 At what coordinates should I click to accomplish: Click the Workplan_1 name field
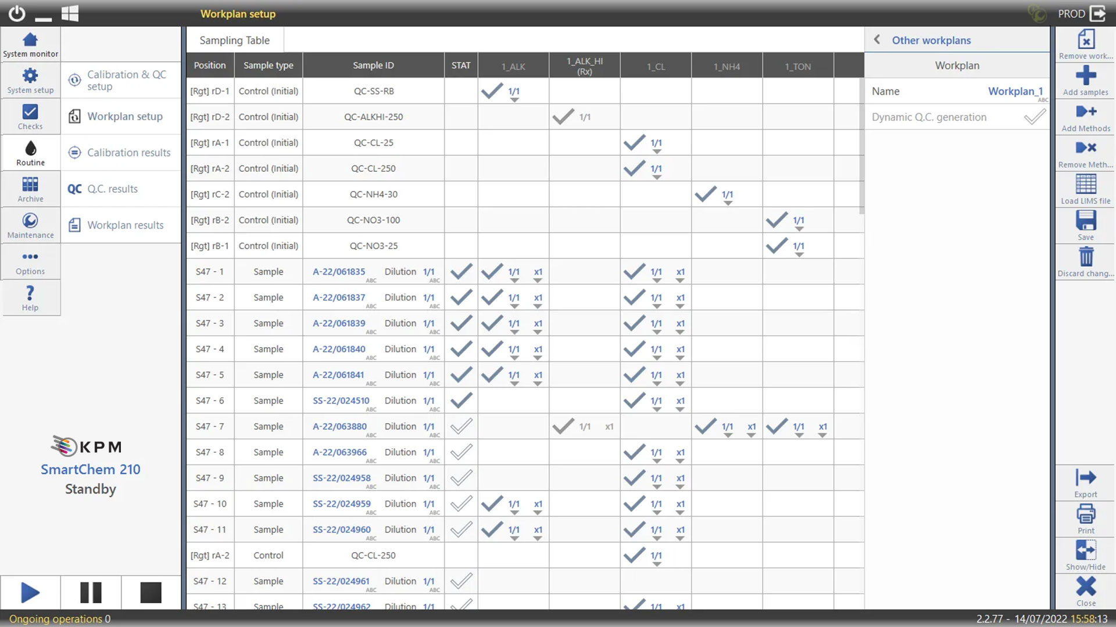[x=1015, y=91]
